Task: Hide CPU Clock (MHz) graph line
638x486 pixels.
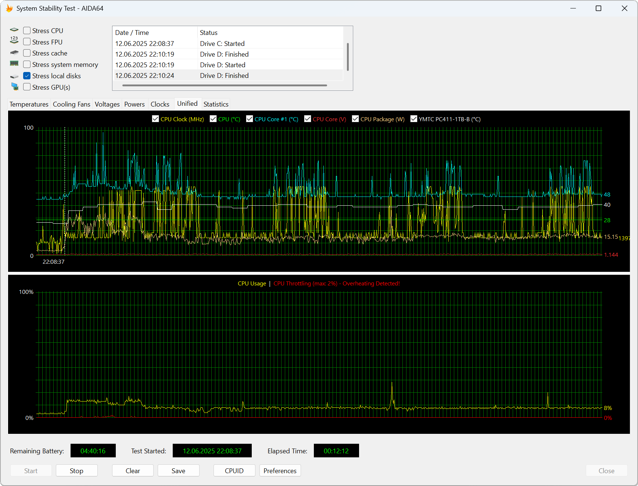Action: (x=155, y=119)
